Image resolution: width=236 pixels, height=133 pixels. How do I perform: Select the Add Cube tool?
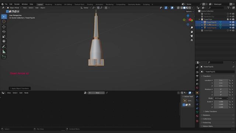click(x=4, y=57)
